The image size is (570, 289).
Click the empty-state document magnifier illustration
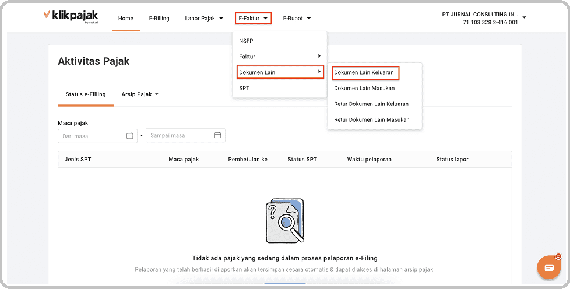point(285,221)
